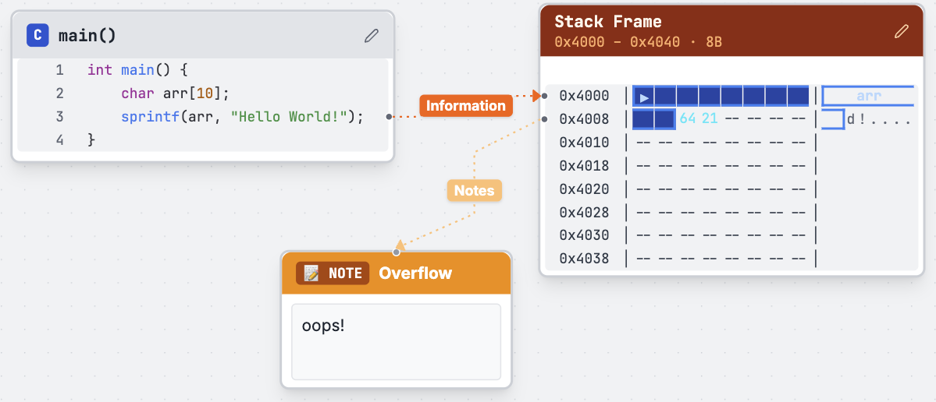
Task: Click connector handle right of sprintf line
Action: [x=389, y=117]
